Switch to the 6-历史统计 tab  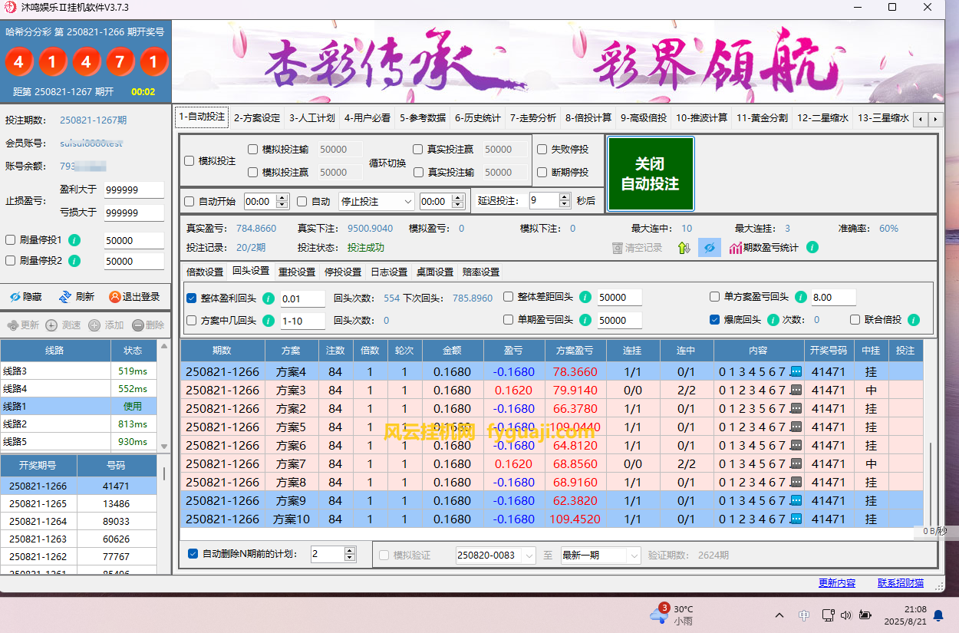(477, 118)
